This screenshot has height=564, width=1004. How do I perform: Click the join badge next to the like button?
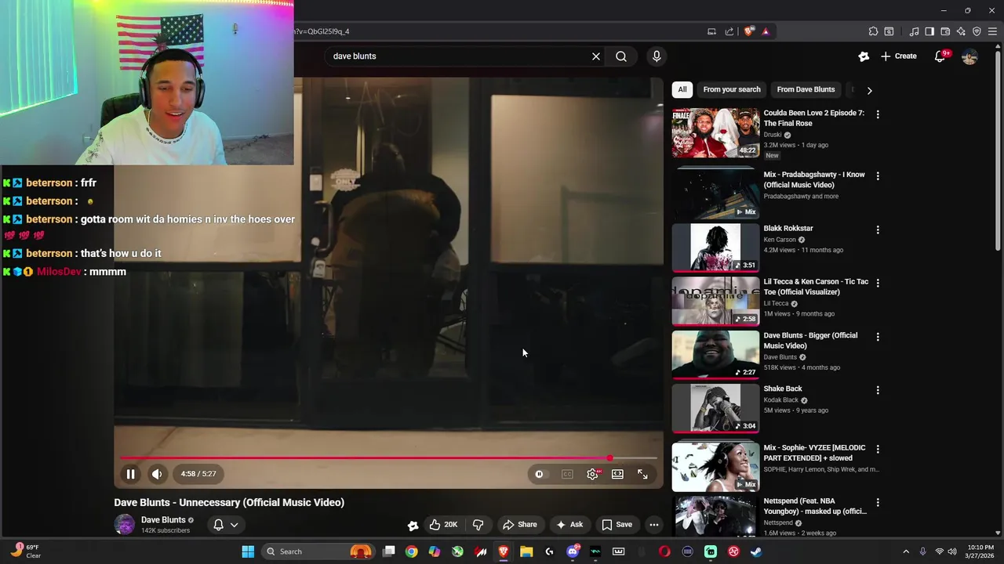click(x=413, y=526)
